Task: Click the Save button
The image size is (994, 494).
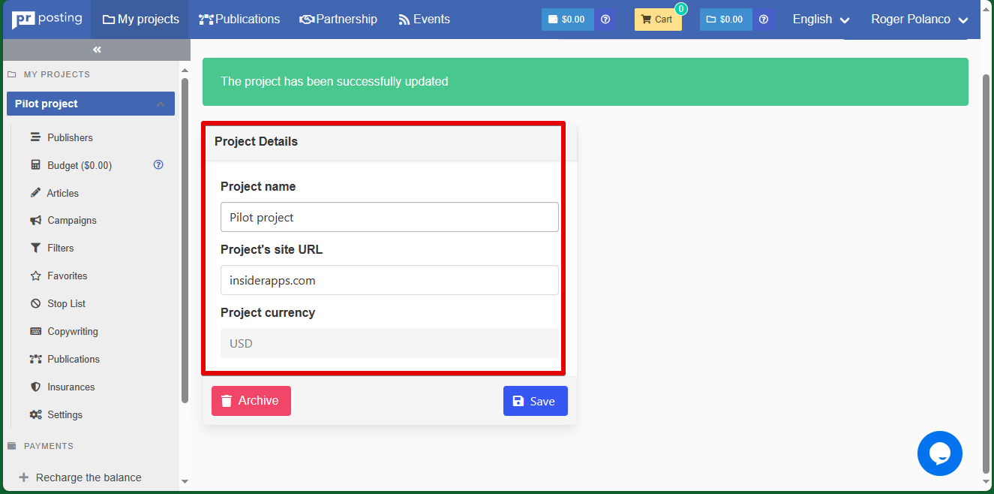Action: (535, 401)
